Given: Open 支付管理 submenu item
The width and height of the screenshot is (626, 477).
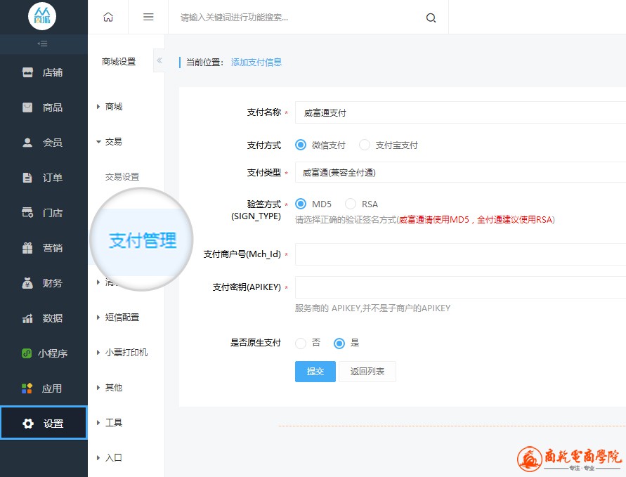Looking at the screenshot, I should pyautogui.click(x=143, y=241).
